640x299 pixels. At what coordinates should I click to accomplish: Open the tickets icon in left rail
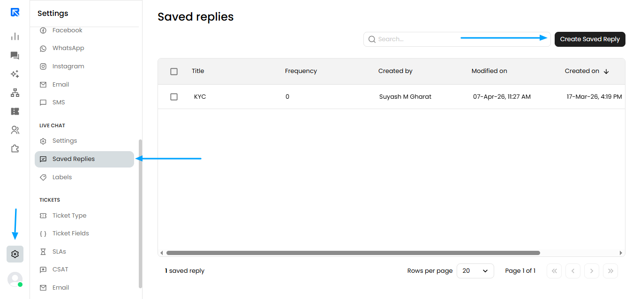click(15, 111)
